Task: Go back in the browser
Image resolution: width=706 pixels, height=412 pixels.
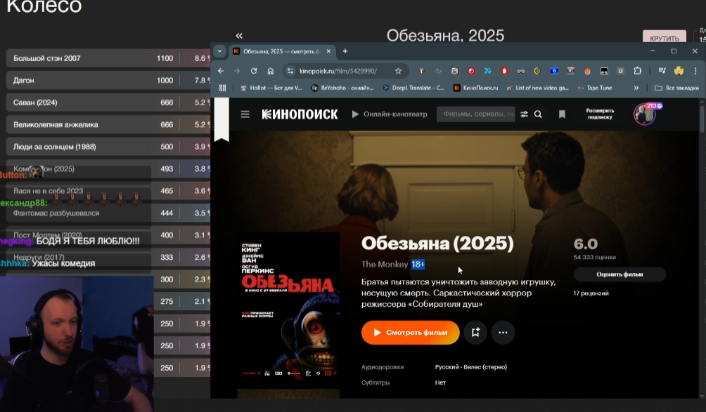Action: [x=221, y=71]
